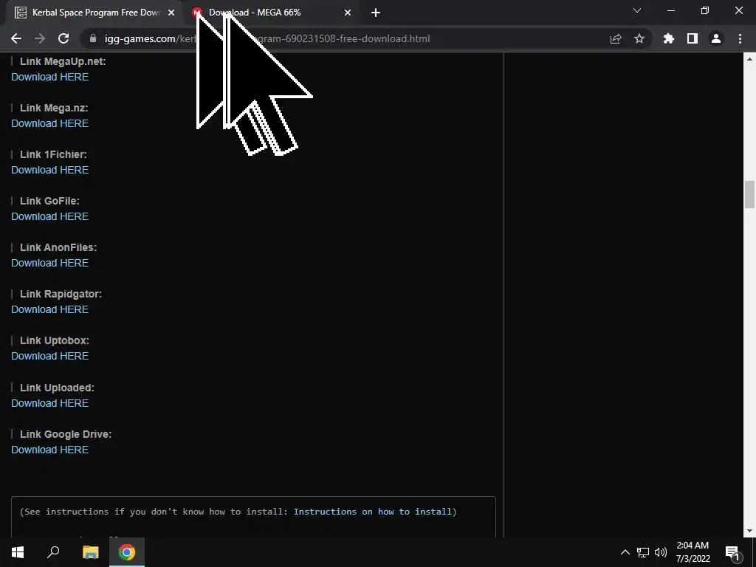View site security padlock info

click(x=93, y=38)
